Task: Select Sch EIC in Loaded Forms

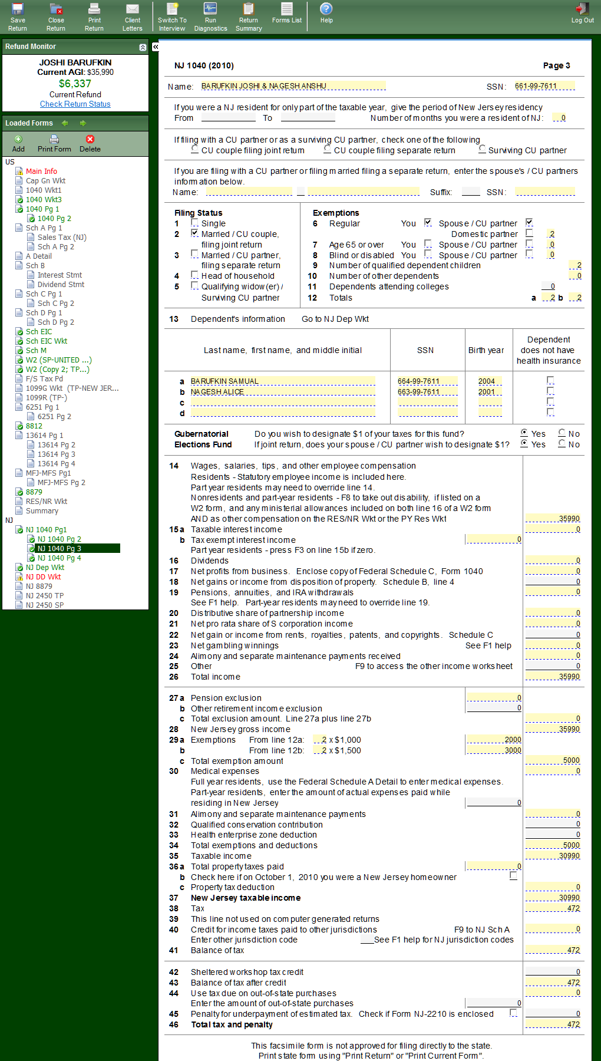Action: tap(39, 332)
